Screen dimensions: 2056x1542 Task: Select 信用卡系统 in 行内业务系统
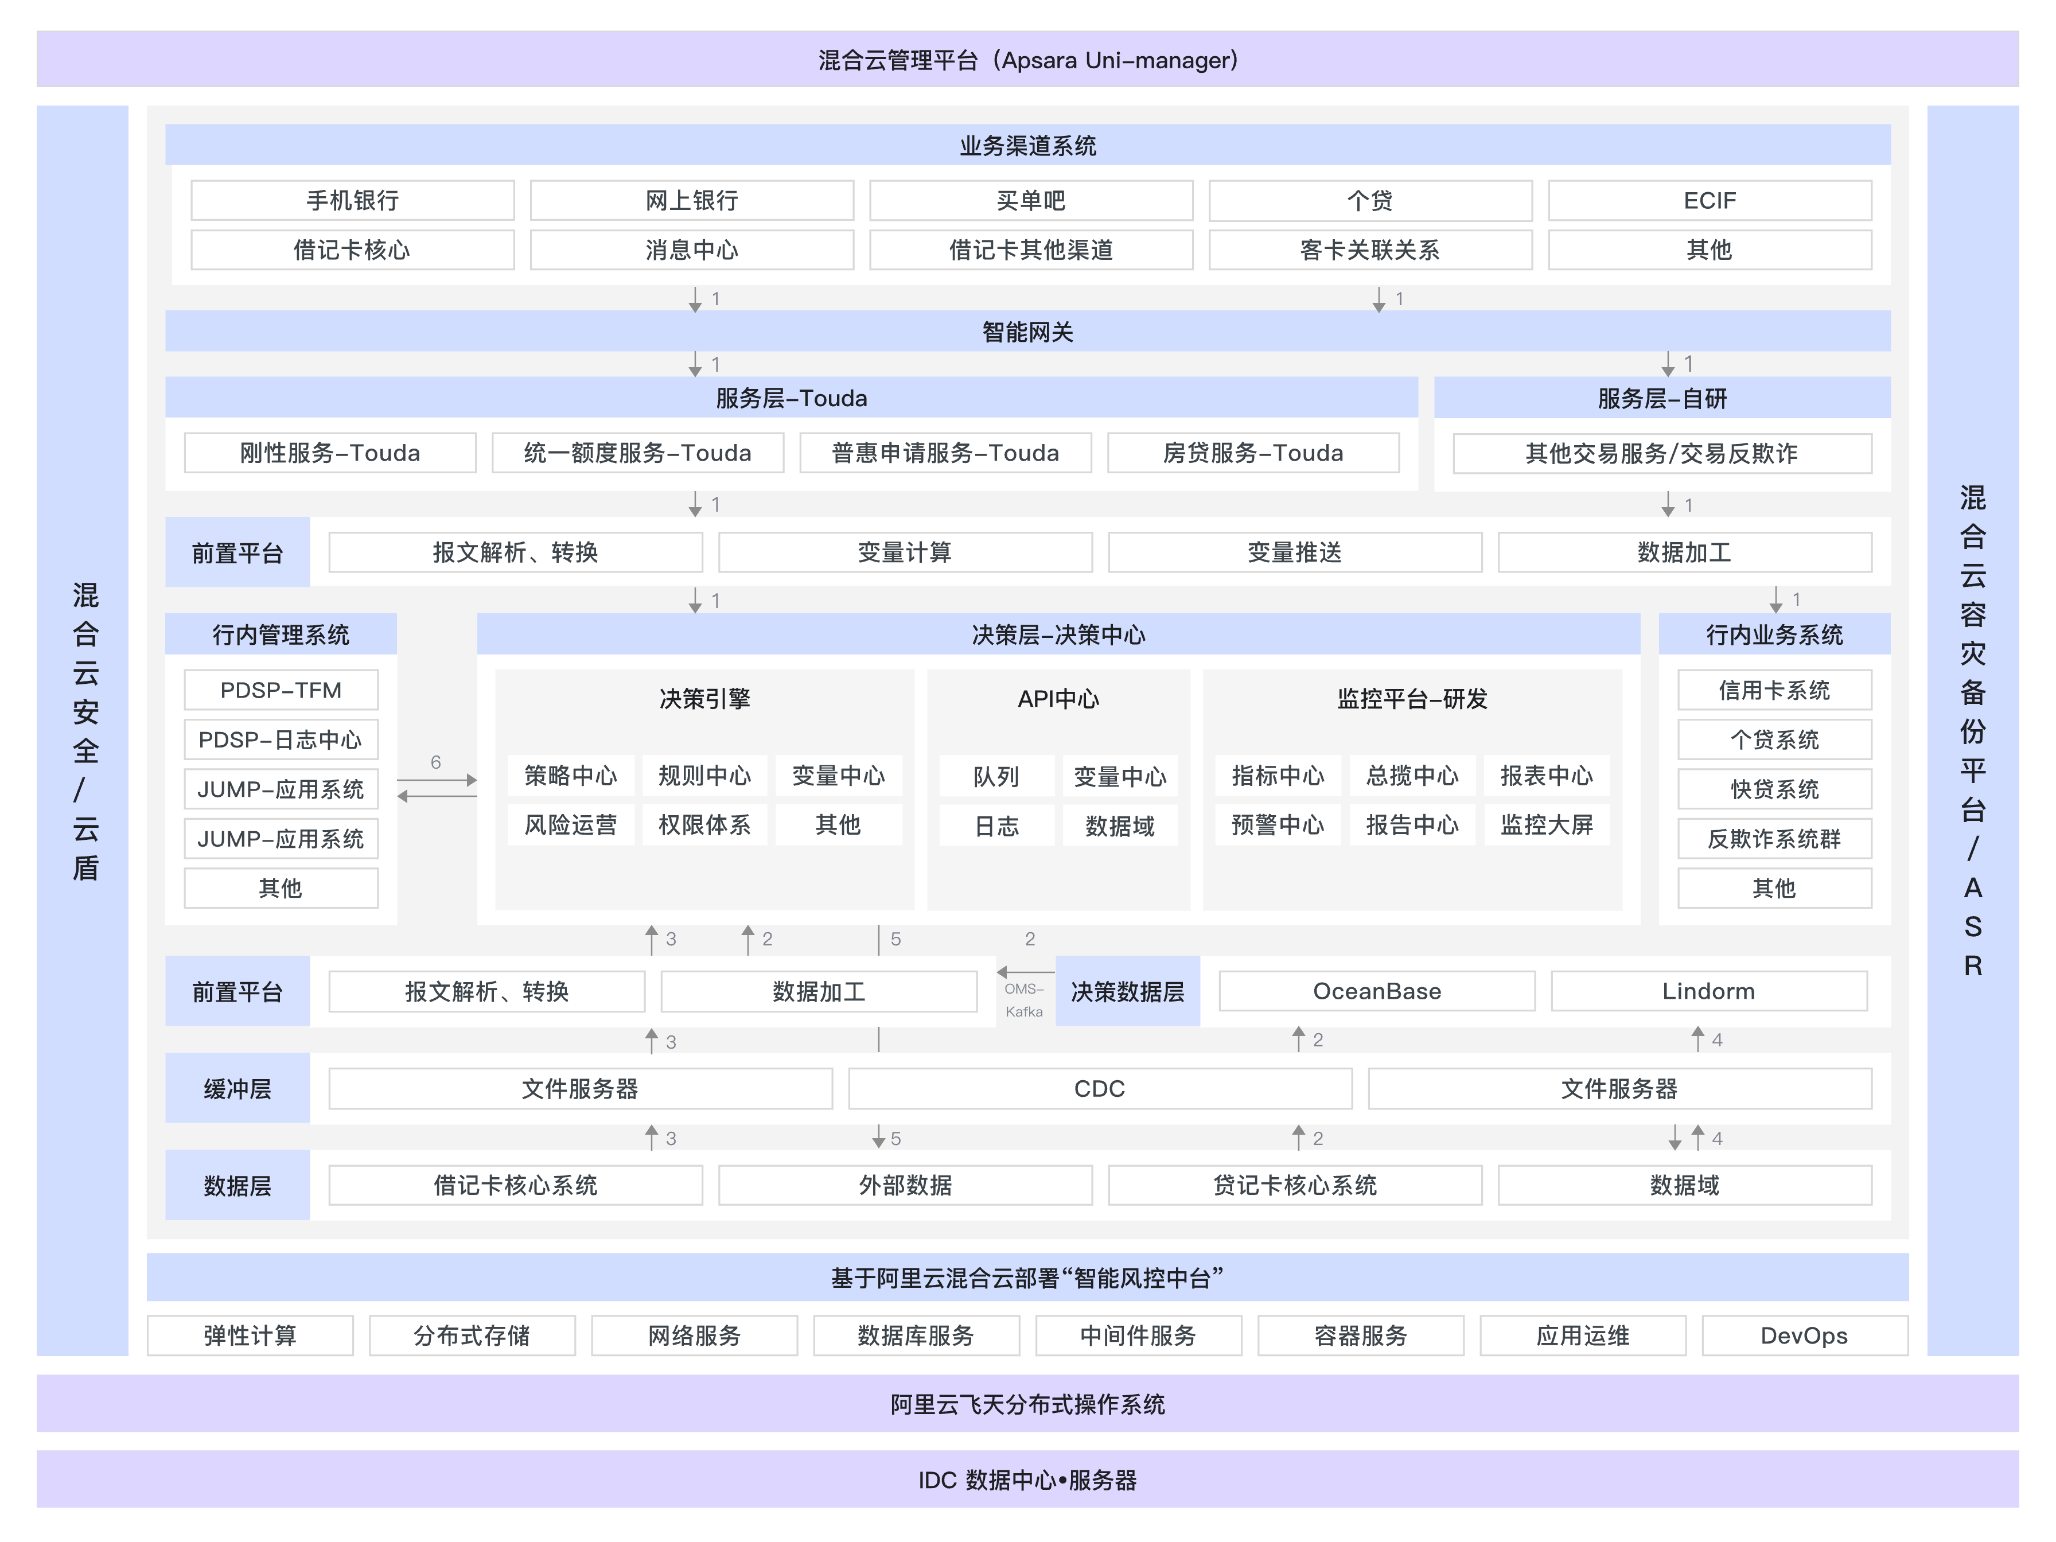(x=1773, y=690)
